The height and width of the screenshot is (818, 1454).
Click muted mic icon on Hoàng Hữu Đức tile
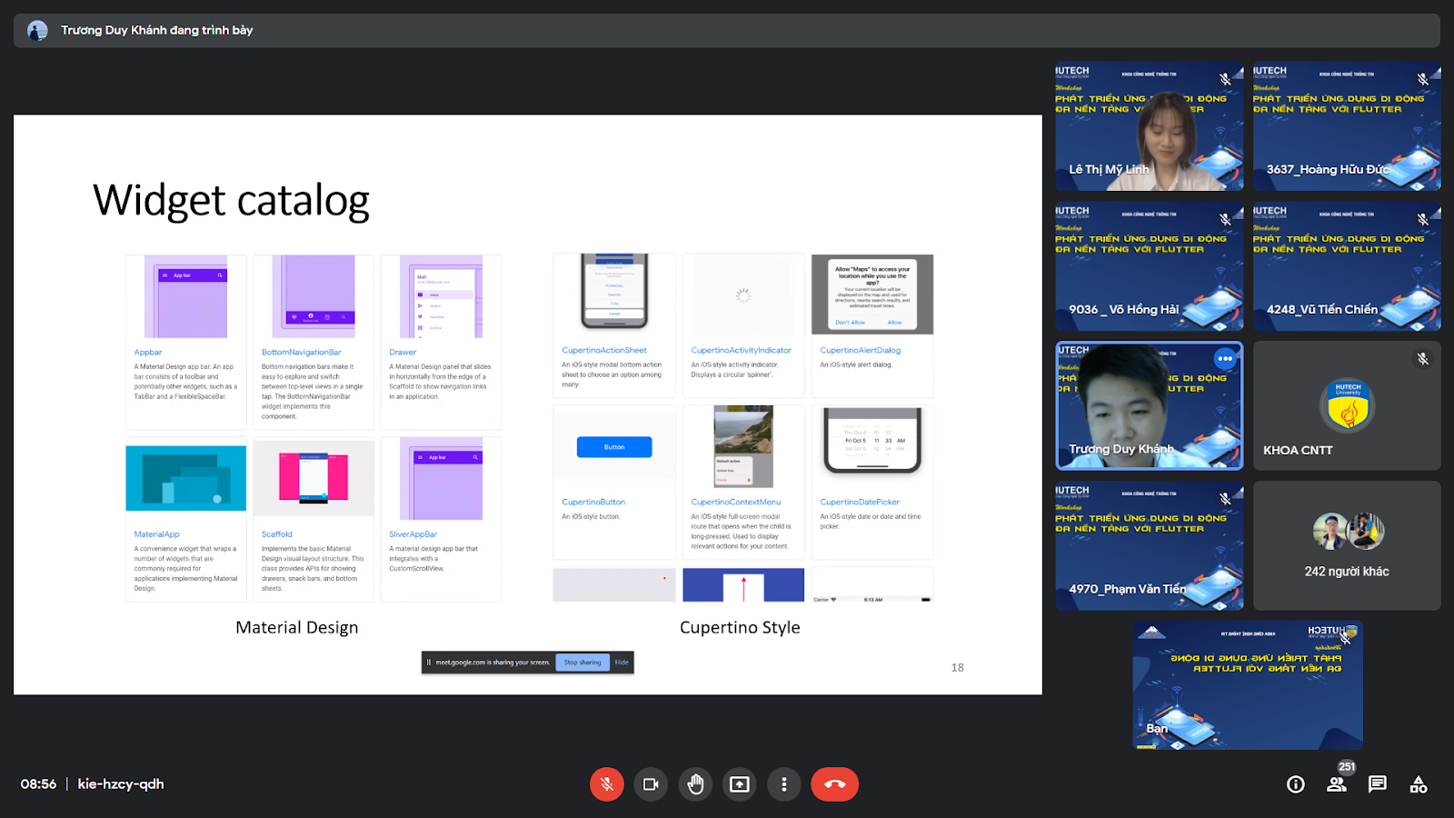[1423, 79]
